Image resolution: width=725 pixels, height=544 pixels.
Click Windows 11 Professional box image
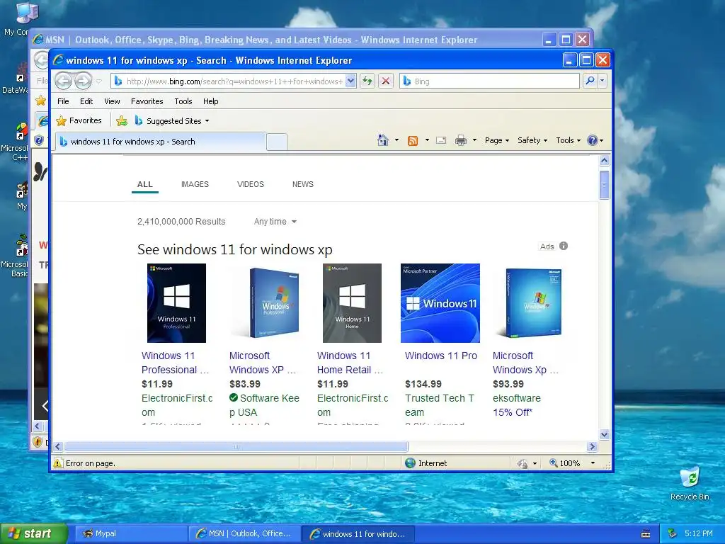176,303
